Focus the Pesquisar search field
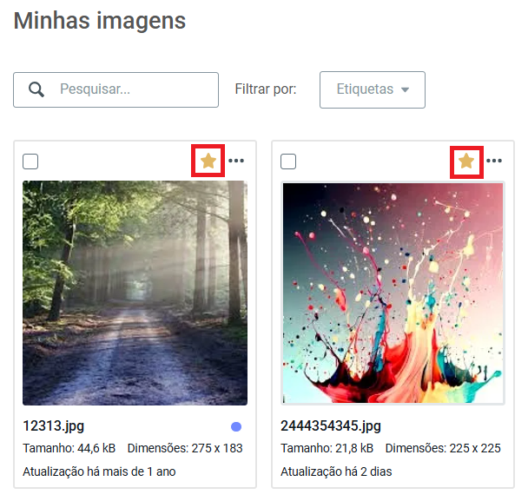This screenshot has width=528, height=501. 115,89
